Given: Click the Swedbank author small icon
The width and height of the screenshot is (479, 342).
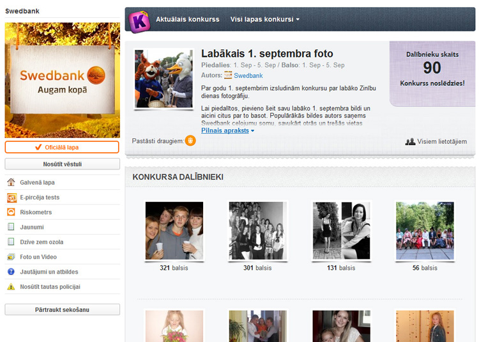Looking at the screenshot, I should (x=228, y=75).
